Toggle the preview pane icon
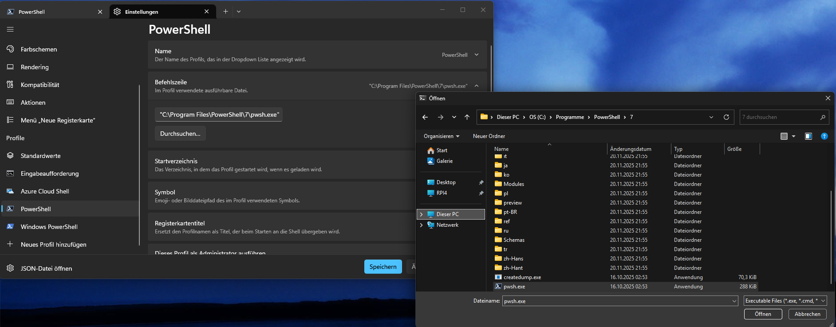836x327 pixels. pos(808,136)
